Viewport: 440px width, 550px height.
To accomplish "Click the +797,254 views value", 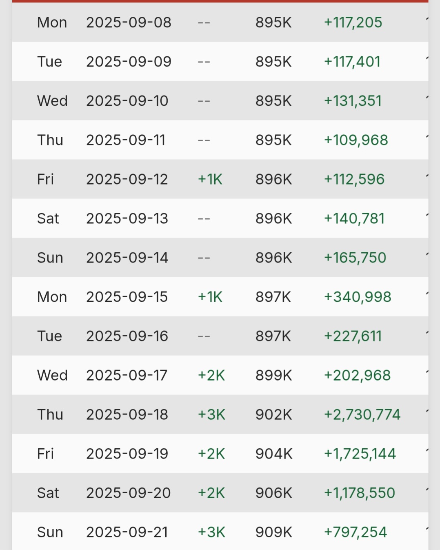I will [355, 532].
